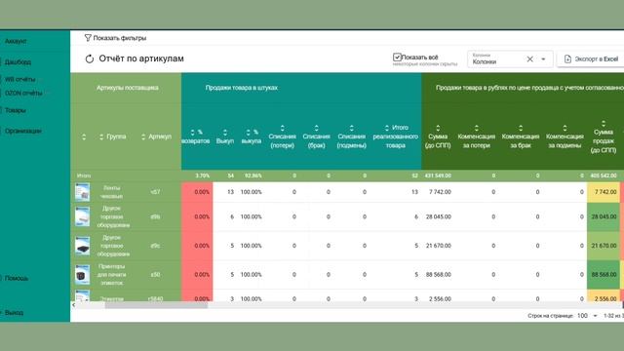Sort by Списания (подмены) column
This screenshot has width=624, height=351.
pos(351,128)
